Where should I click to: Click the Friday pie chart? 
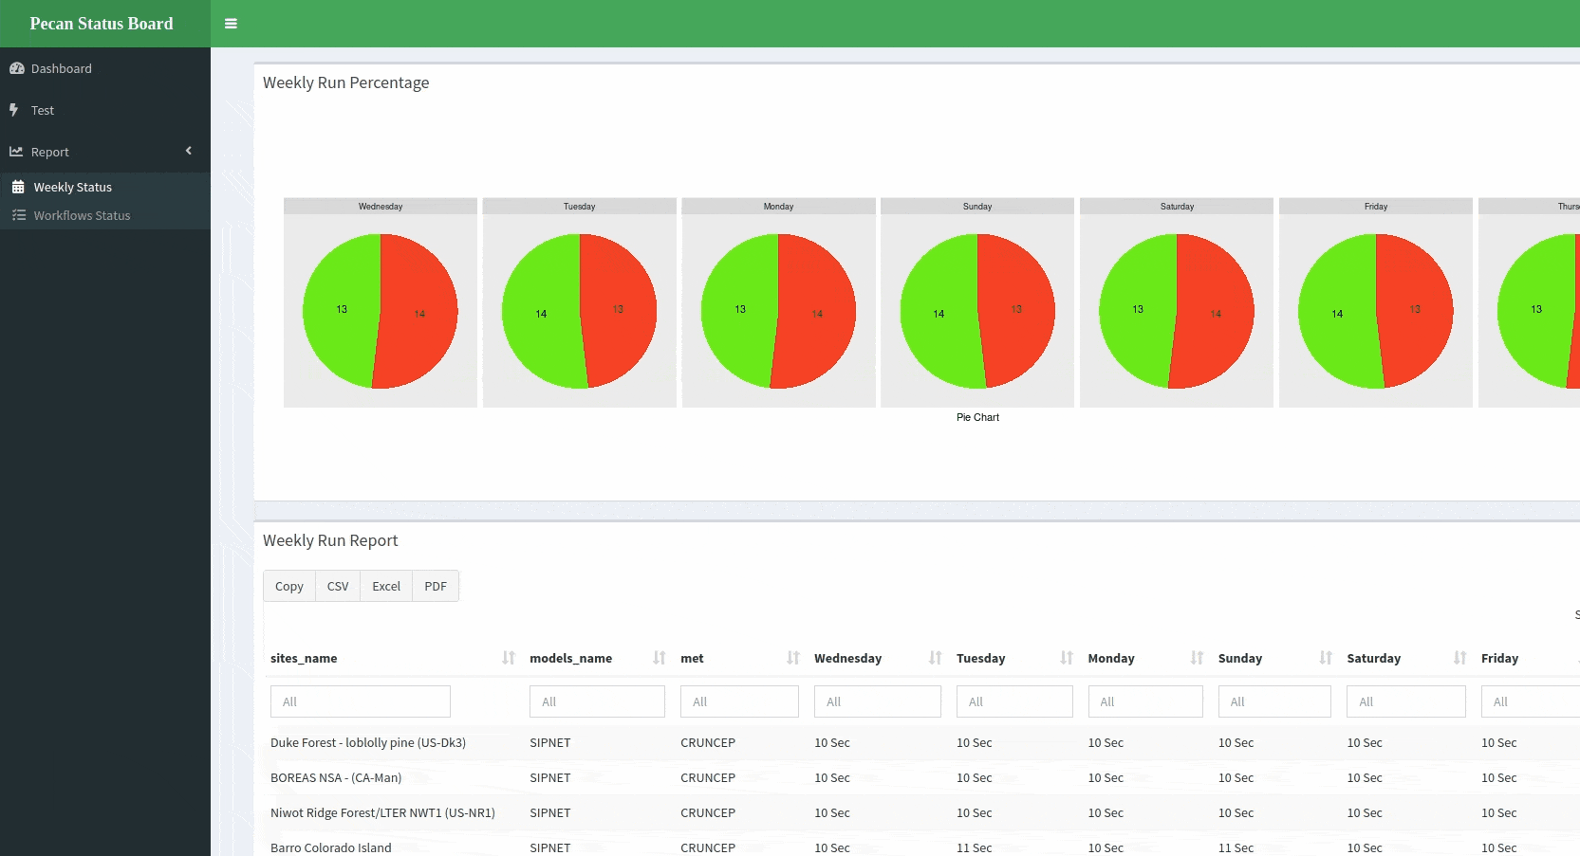pyautogui.click(x=1376, y=311)
